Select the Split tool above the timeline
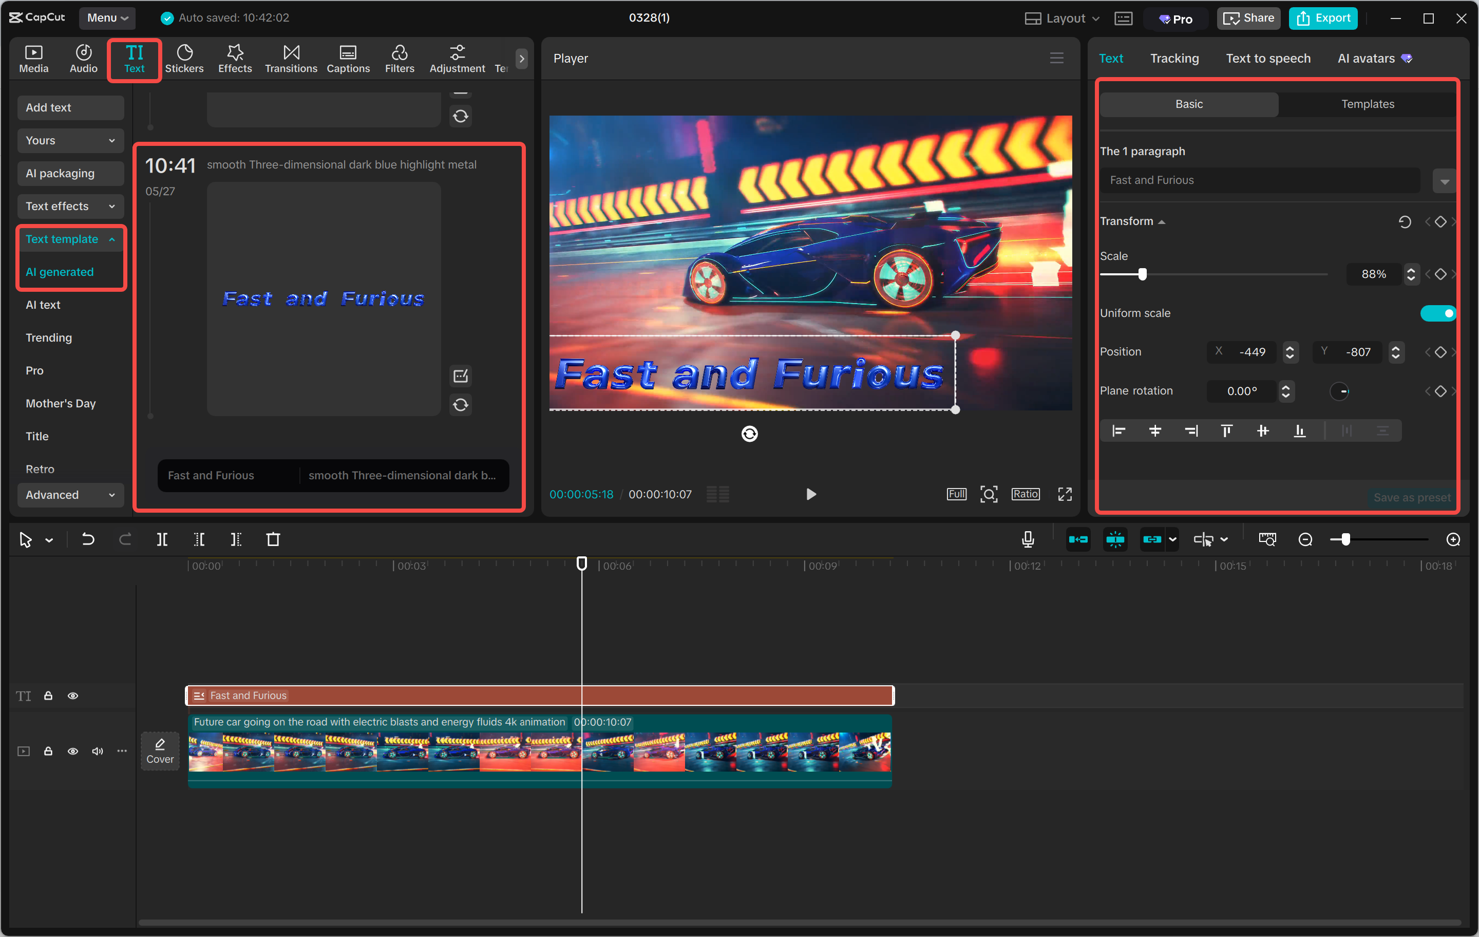Screen dimensions: 1479x937 (x=163, y=539)
